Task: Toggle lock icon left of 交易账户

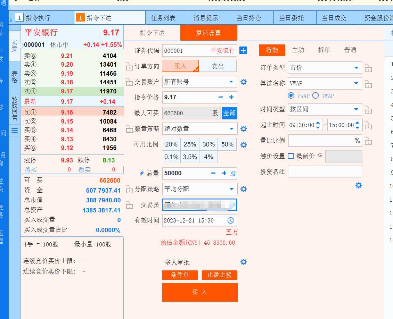Action: pyautogui.click(x=129, y=82)
